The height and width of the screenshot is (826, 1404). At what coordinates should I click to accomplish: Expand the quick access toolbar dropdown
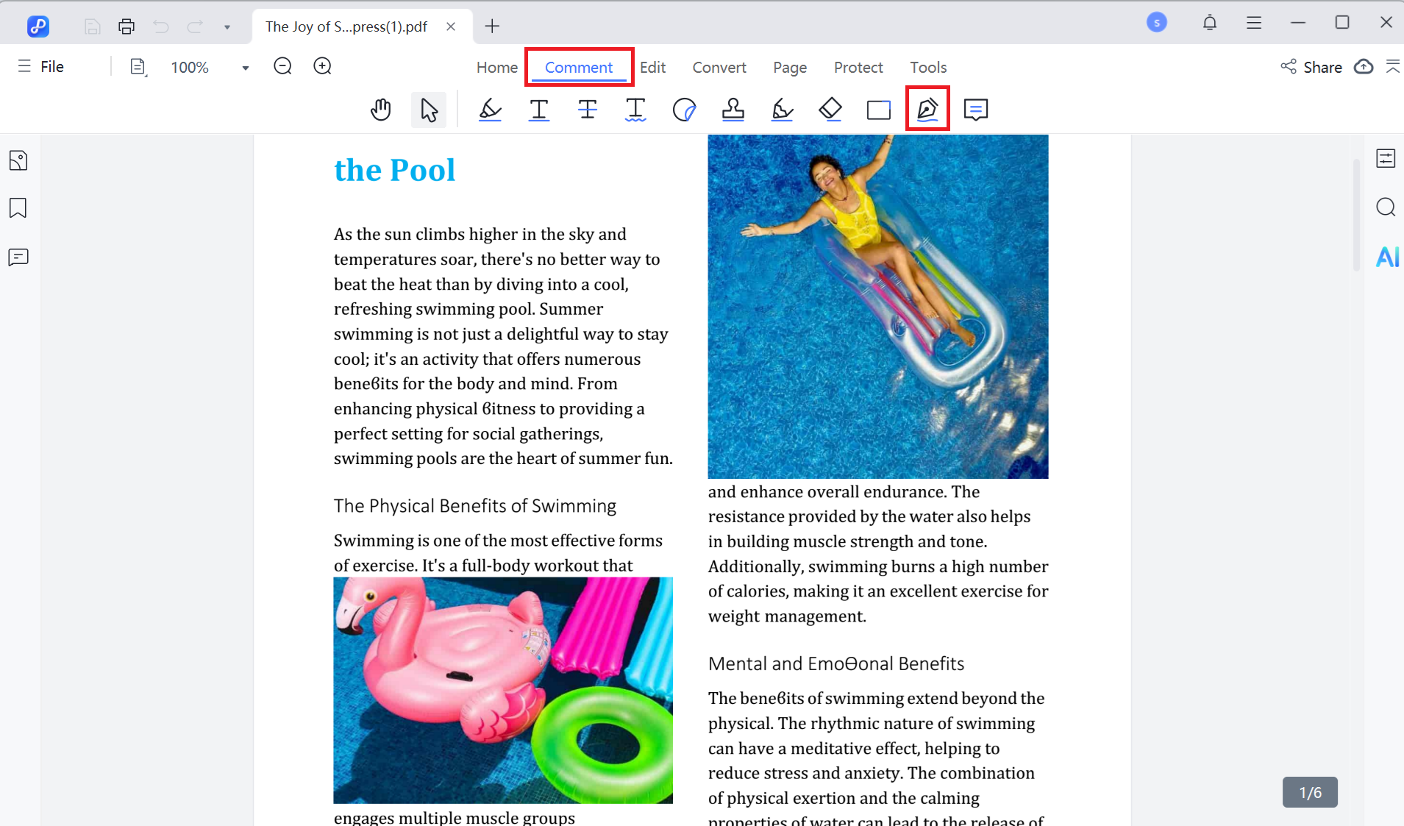pos(227,27)
